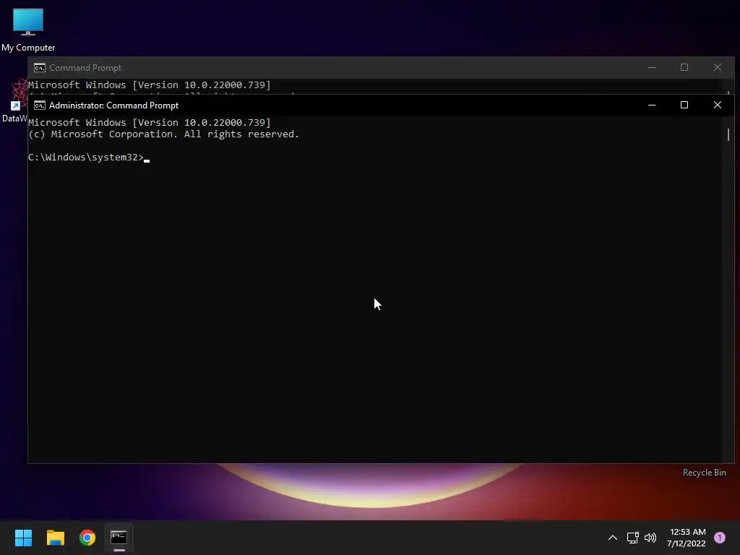Select the My Computer desktop icon

click(x=28, y=30)
